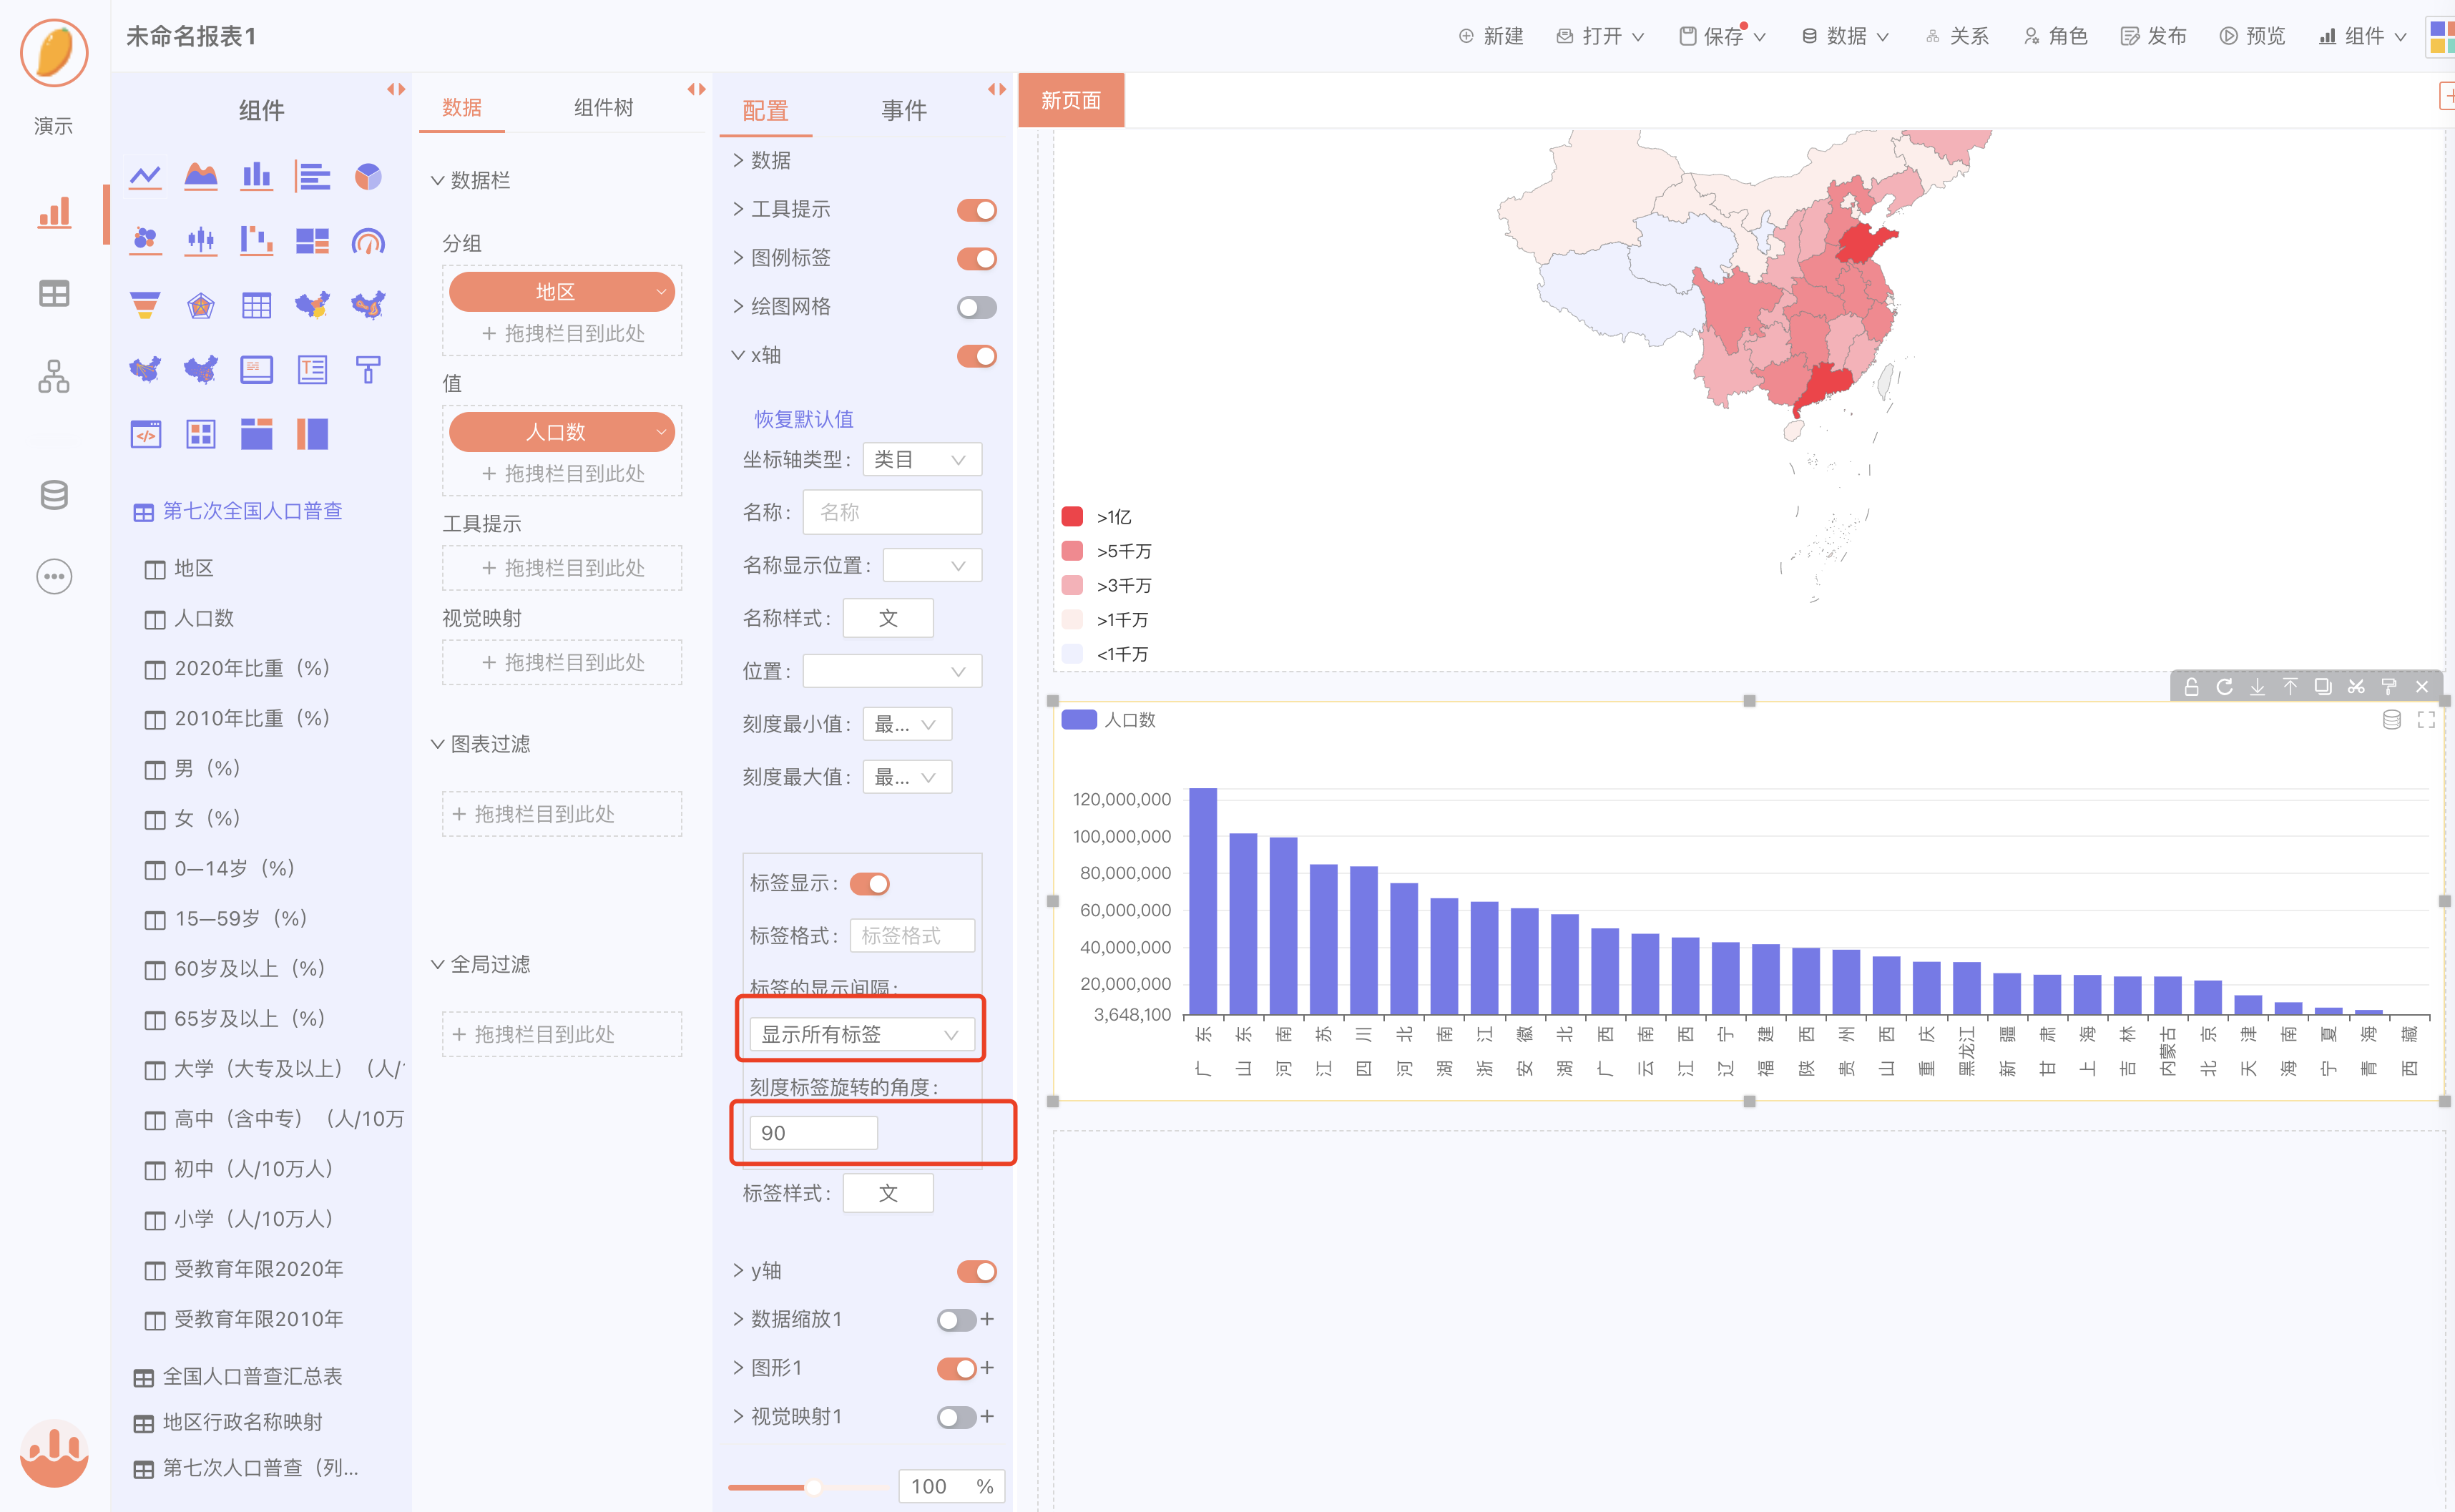Screen dimensions: 2455x1512
Task: Select the funnel chart component
Action: click(145, 305)
